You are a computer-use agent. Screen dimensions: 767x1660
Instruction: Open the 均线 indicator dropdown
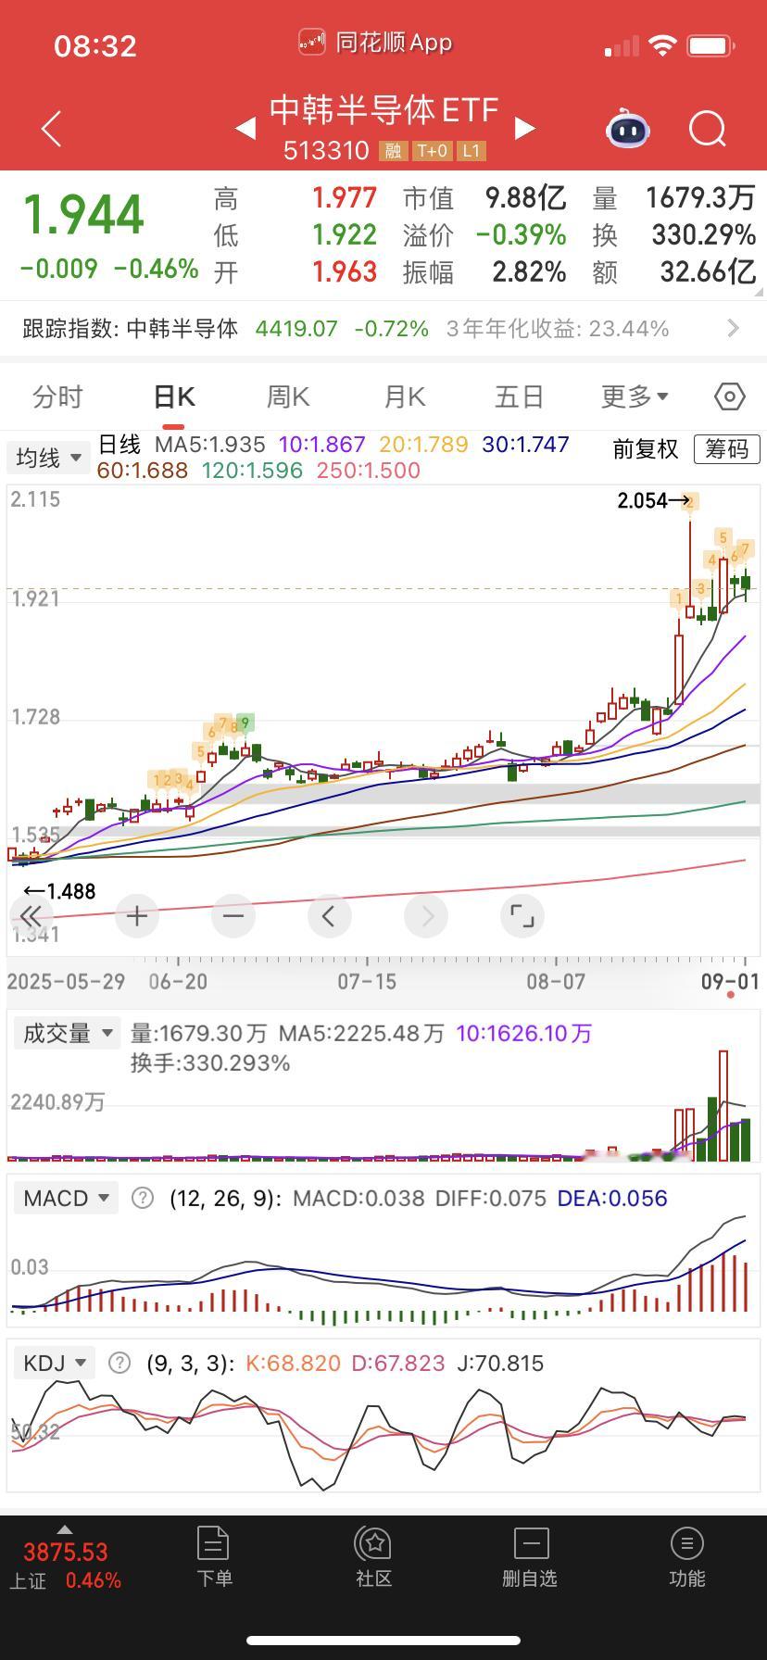click(48, 458)
